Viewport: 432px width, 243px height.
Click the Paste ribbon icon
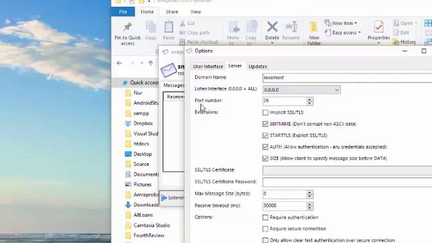click(x=169, y=27)
